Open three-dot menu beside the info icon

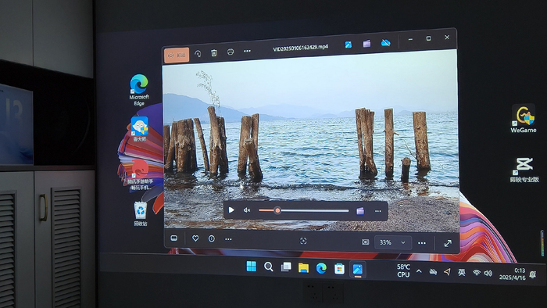(x=228, y=239)
